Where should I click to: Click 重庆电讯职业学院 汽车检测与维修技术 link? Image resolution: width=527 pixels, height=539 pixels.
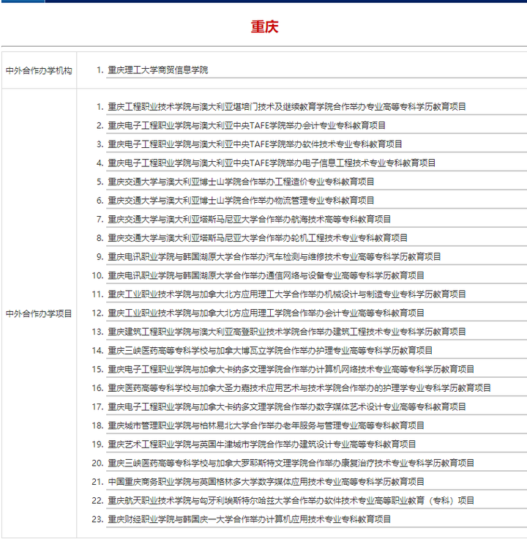274,256
